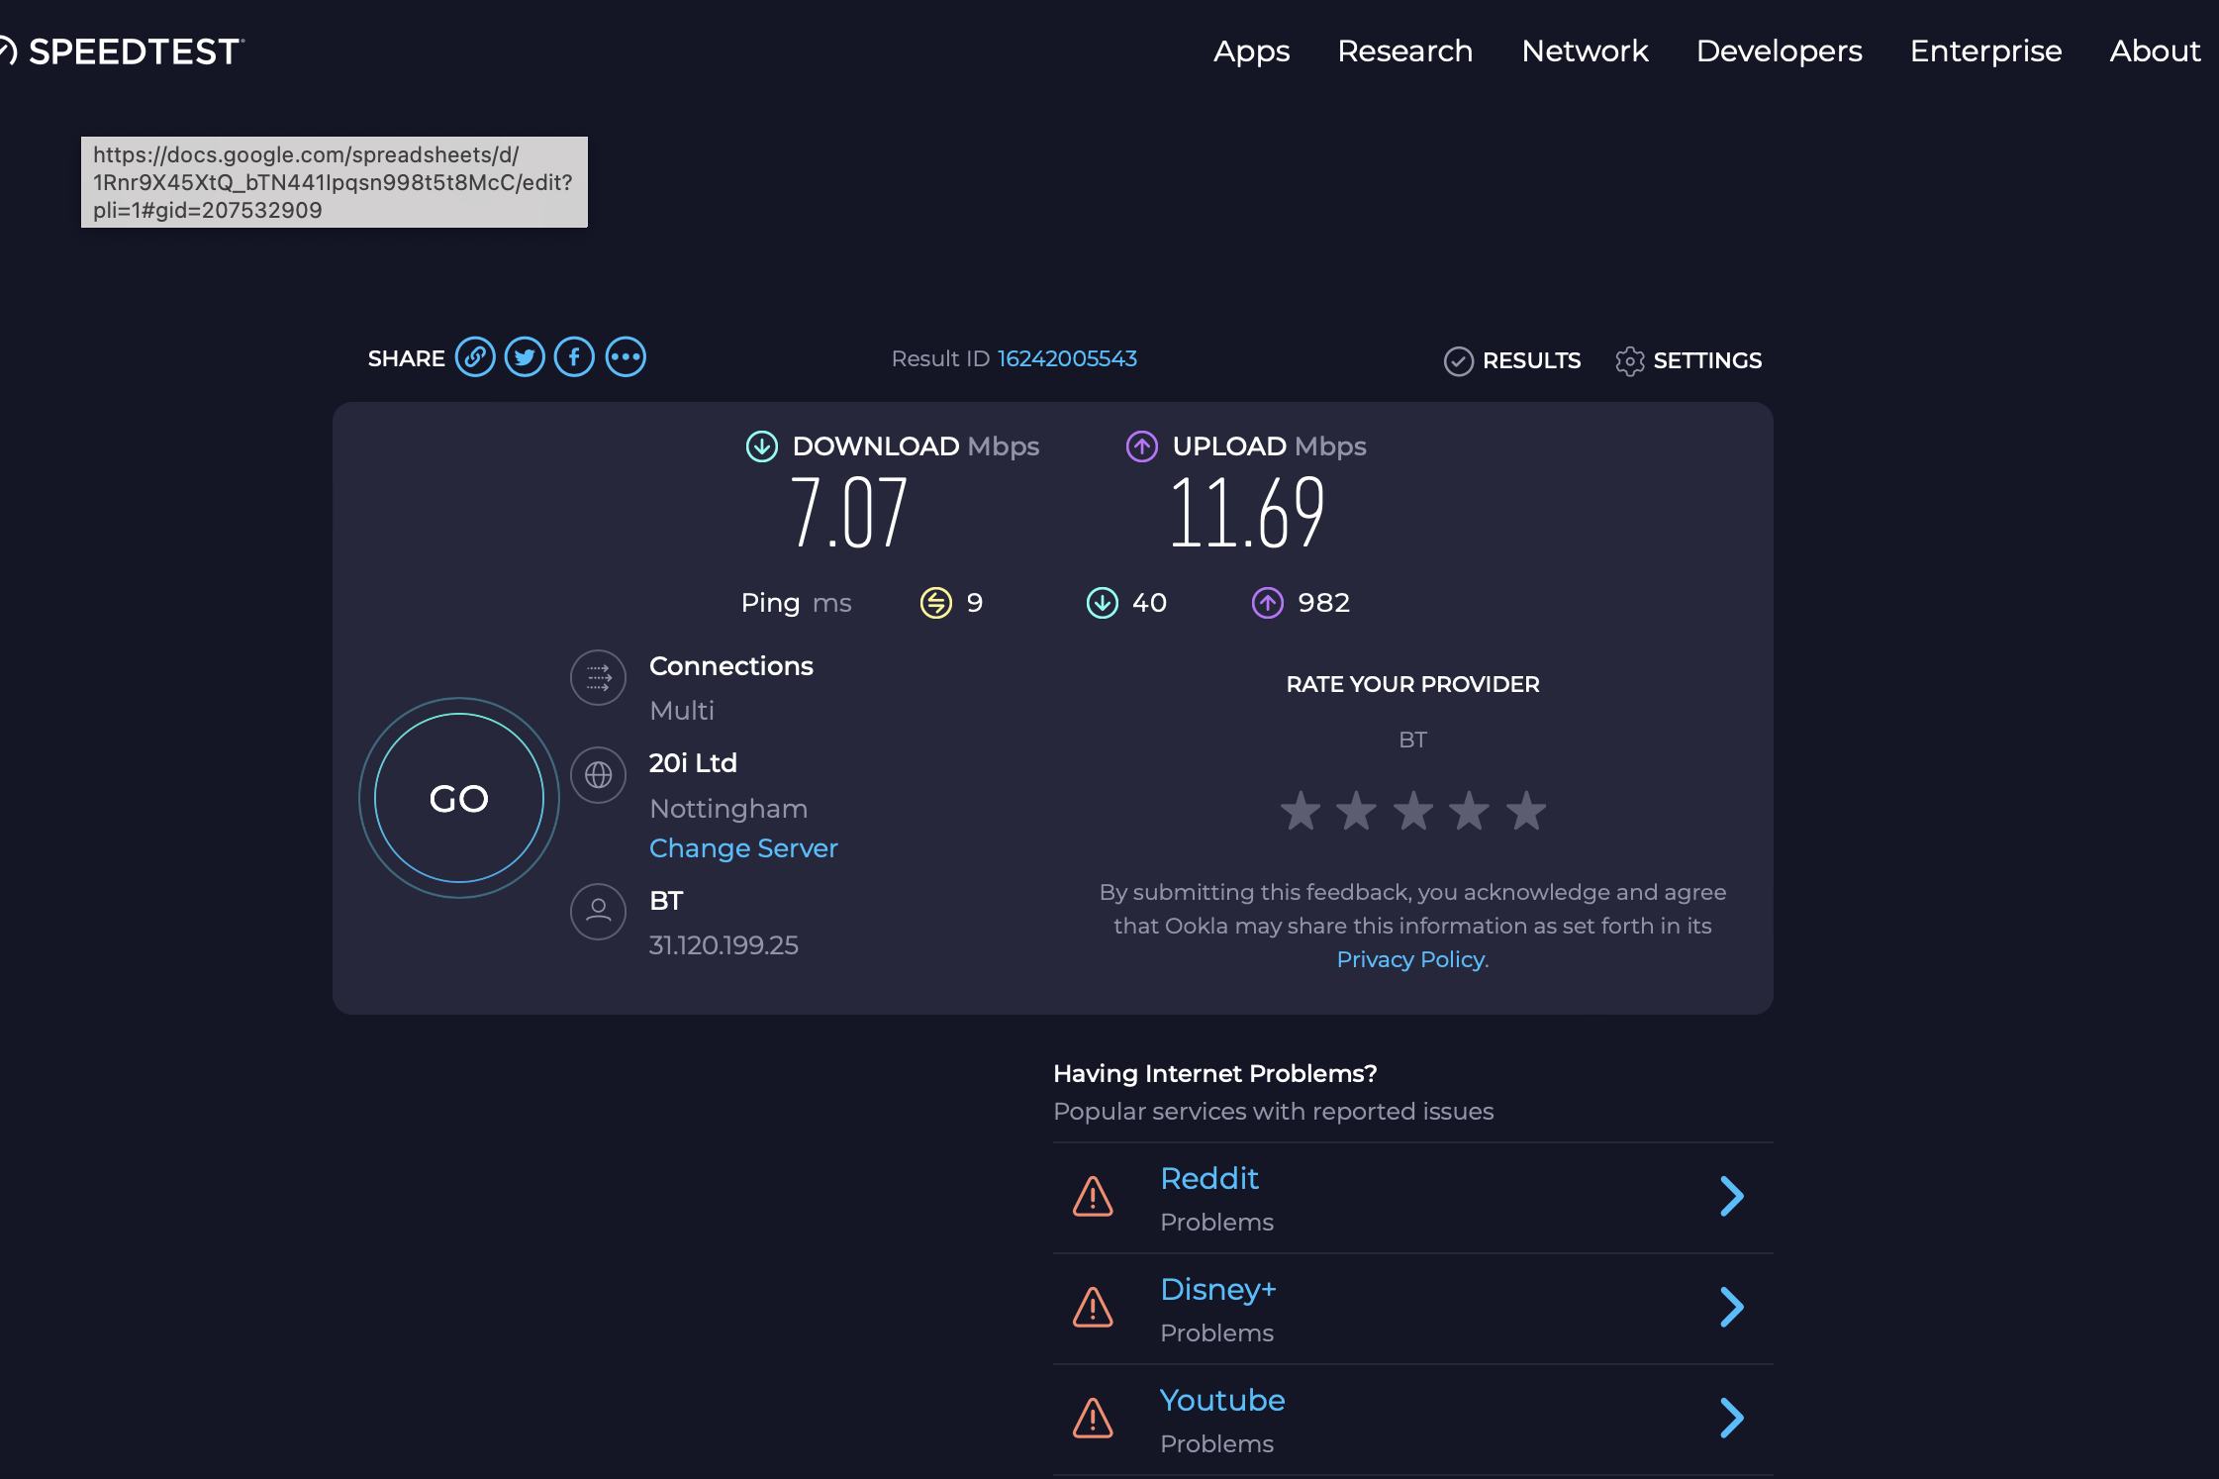Image resolution: width=2219 pixels, height=1479 pixels.
Task: Open more share options ellipsis icon
Action: 626,357
